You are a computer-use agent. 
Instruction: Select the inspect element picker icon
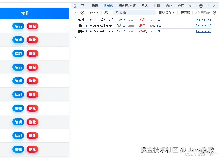(x=75, y=6)
